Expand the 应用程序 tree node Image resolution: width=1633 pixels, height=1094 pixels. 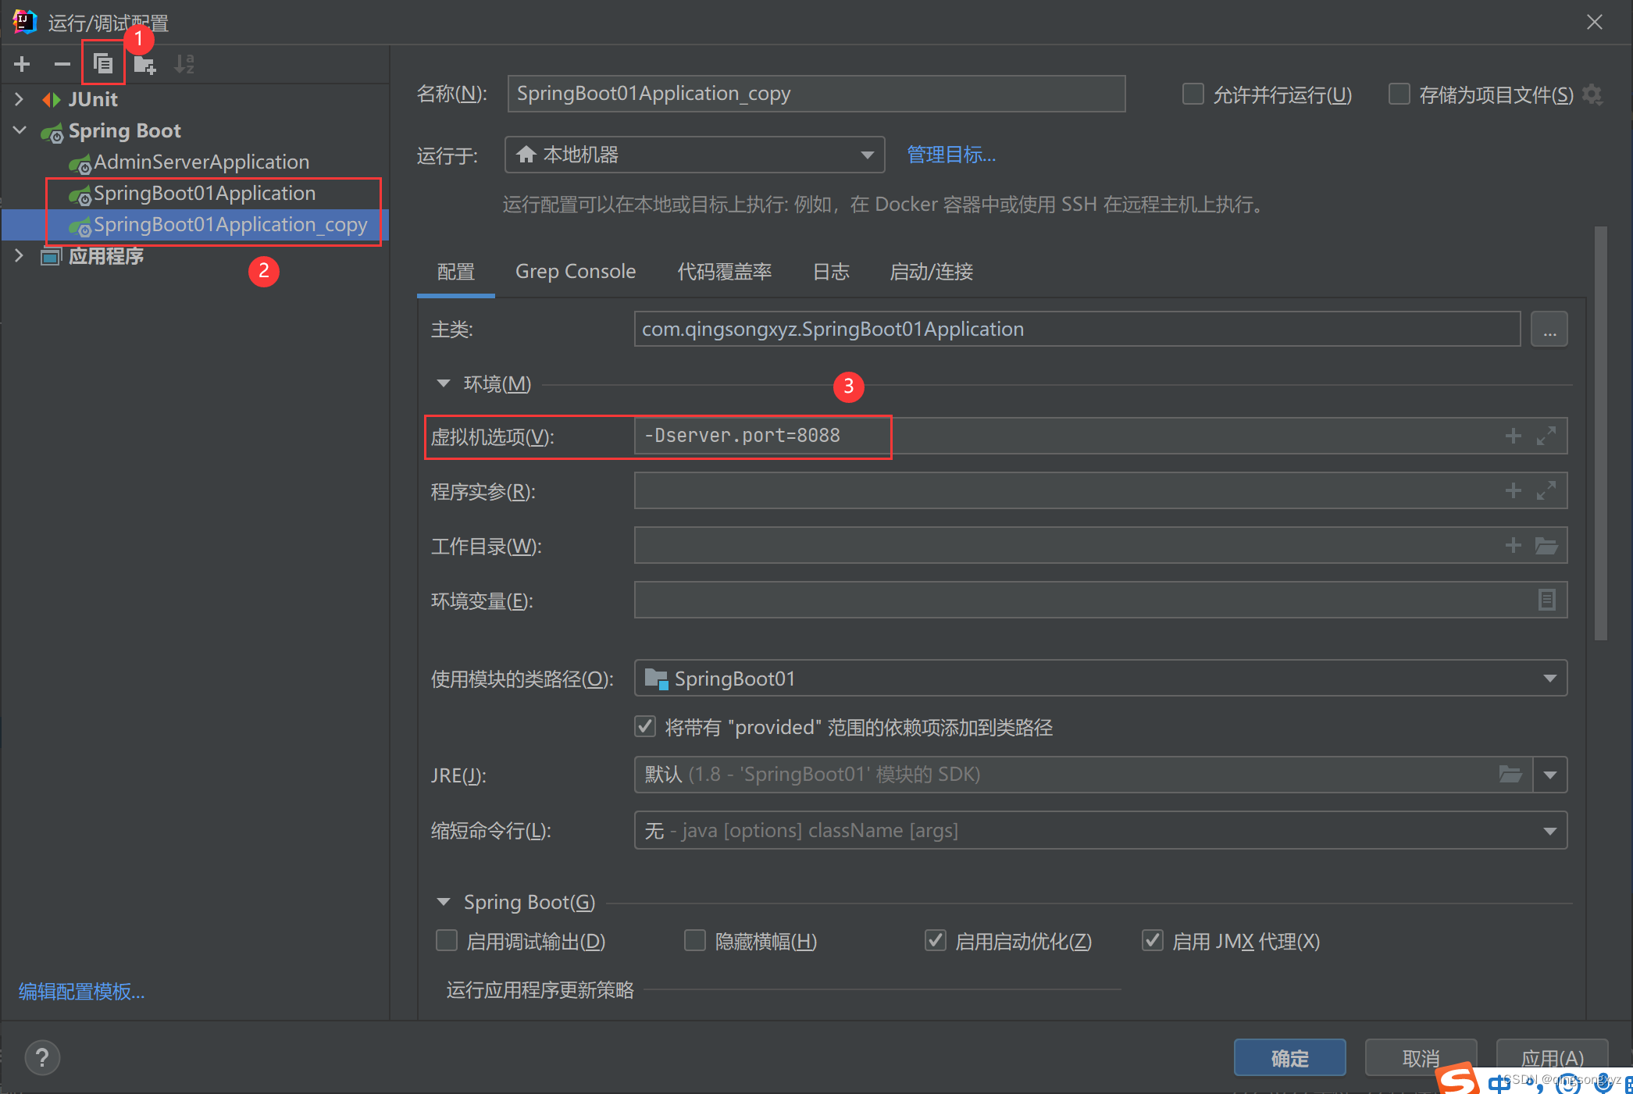[20, 255]
